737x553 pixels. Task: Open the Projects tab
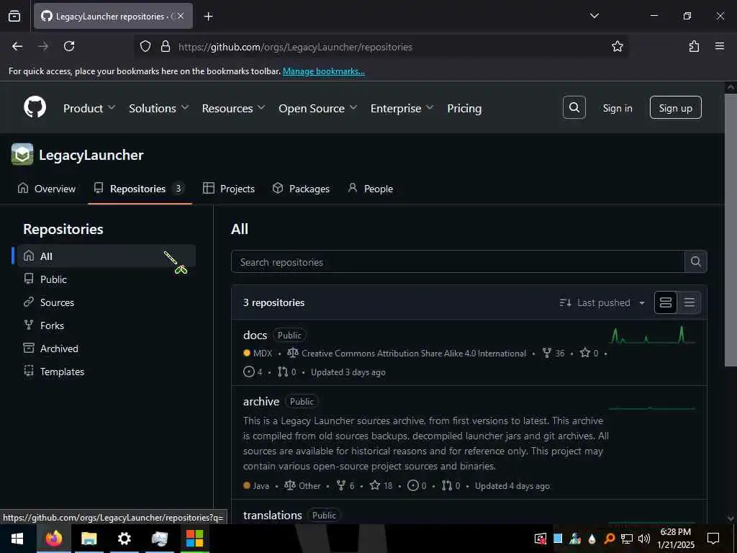pyautogui.click(x=229, y=189)
